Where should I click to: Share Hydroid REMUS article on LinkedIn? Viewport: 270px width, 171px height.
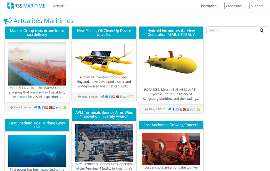pos(188,109)
